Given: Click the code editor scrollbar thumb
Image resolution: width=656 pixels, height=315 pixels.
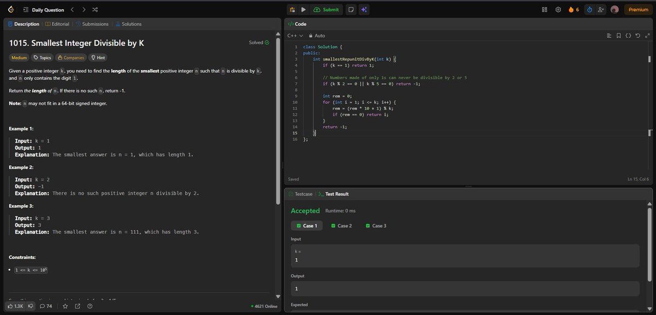Looking at the screenshot, I should [649, 59].
